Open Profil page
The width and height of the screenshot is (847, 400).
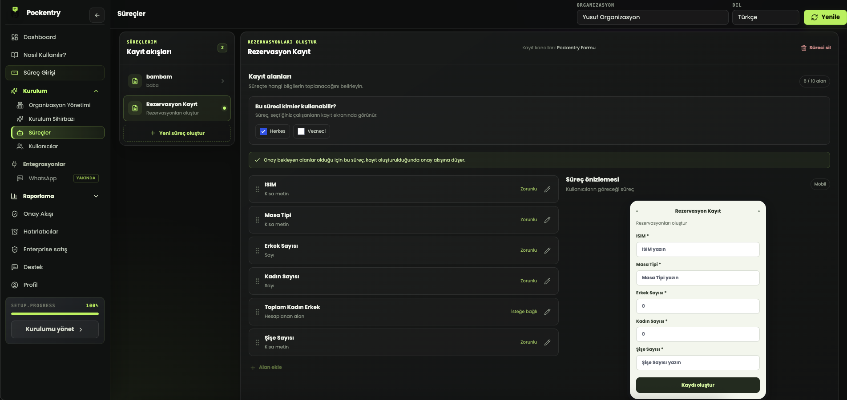(55, 285)
